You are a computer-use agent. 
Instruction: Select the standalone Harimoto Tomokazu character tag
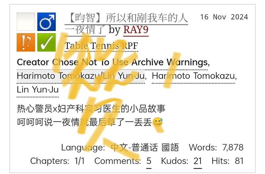pos(193,76)
